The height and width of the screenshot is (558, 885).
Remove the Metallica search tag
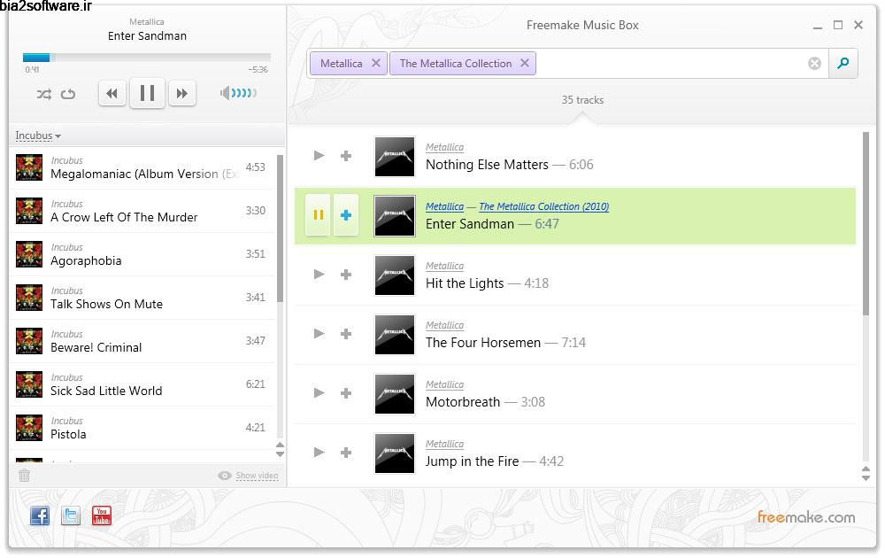coord(376,63)
